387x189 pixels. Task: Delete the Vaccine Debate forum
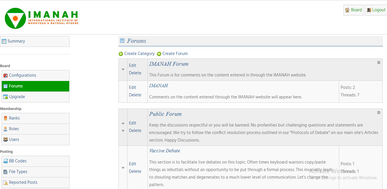(135, 171)
